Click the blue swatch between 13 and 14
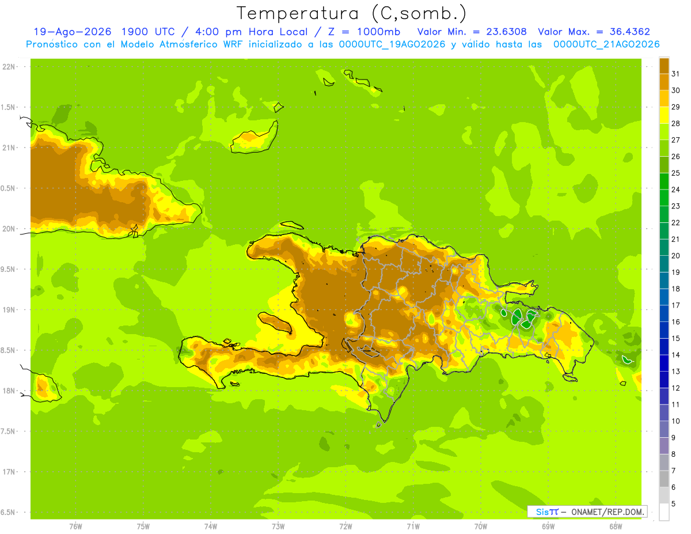691x534 pixels. coord(664,363)
